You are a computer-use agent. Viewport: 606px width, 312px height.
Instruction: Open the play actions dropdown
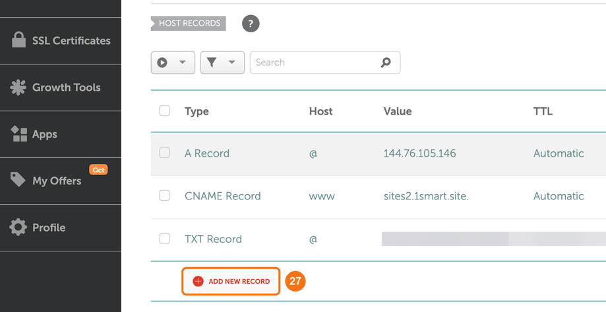(x=173, y=63)
